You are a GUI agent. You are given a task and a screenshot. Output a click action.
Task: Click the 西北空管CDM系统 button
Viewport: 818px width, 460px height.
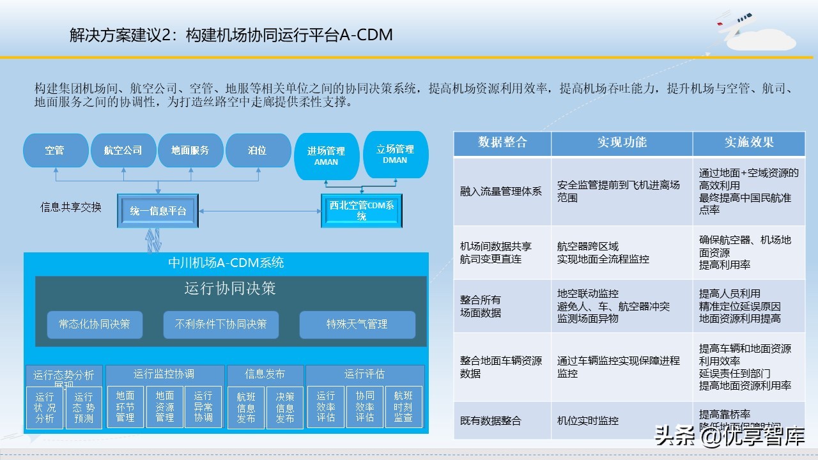[x=362, y=211]
